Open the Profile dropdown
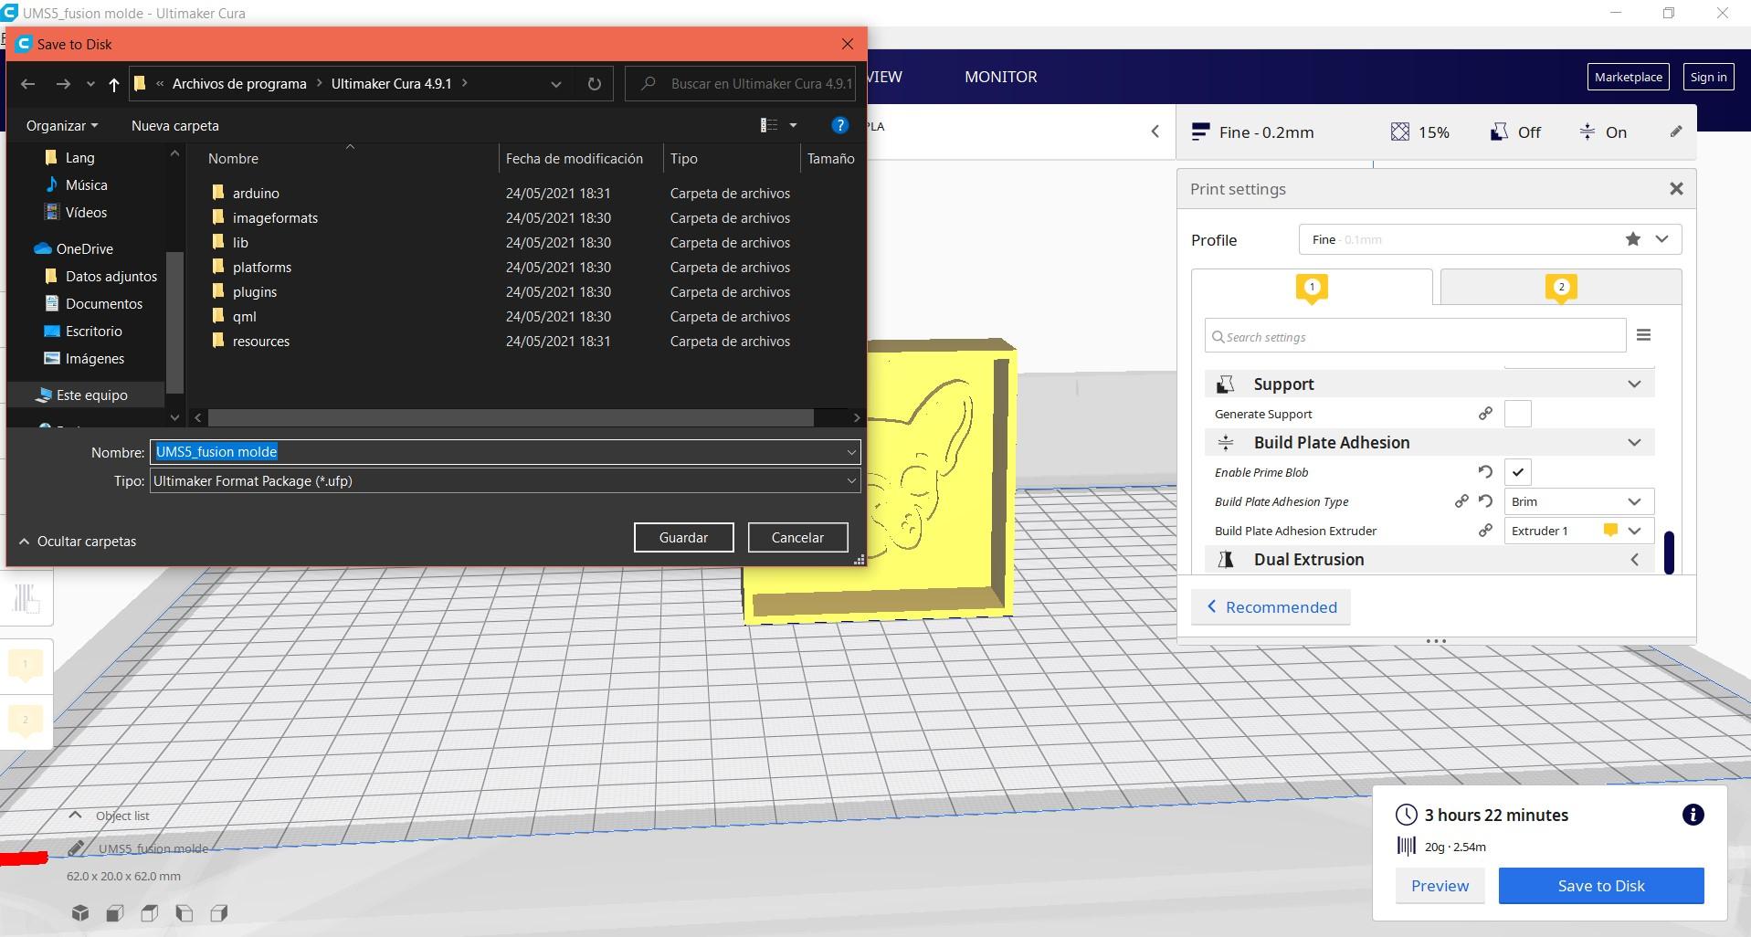Viewport: 1751px width, 937px height. click(1490, 239)
